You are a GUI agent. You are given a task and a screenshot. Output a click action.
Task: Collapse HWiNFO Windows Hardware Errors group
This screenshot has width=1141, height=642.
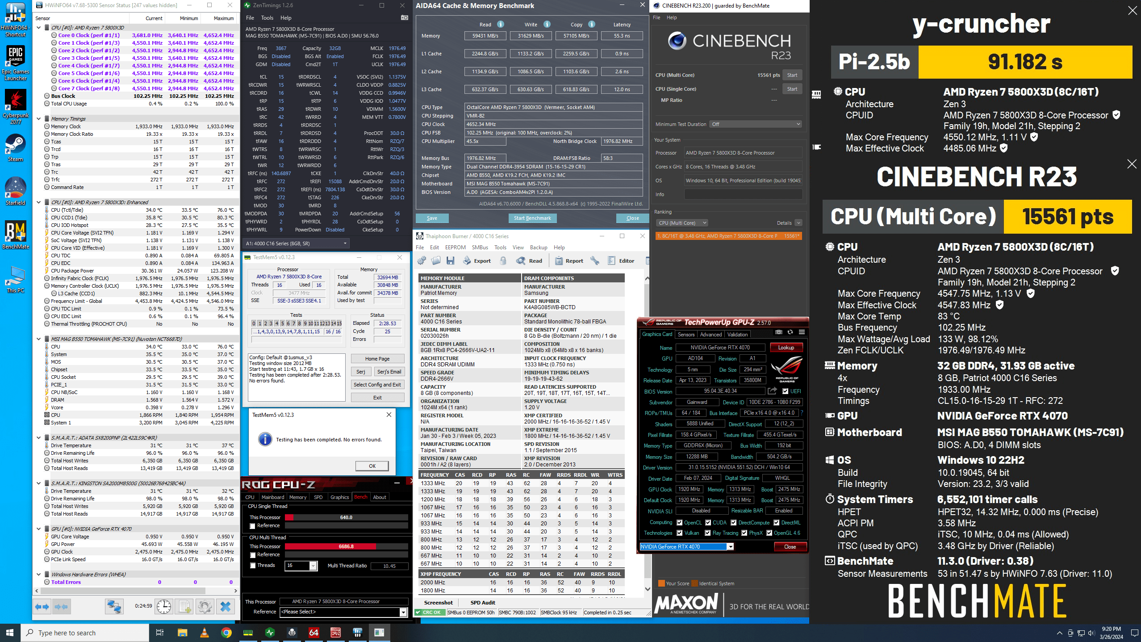click(39, 575)
